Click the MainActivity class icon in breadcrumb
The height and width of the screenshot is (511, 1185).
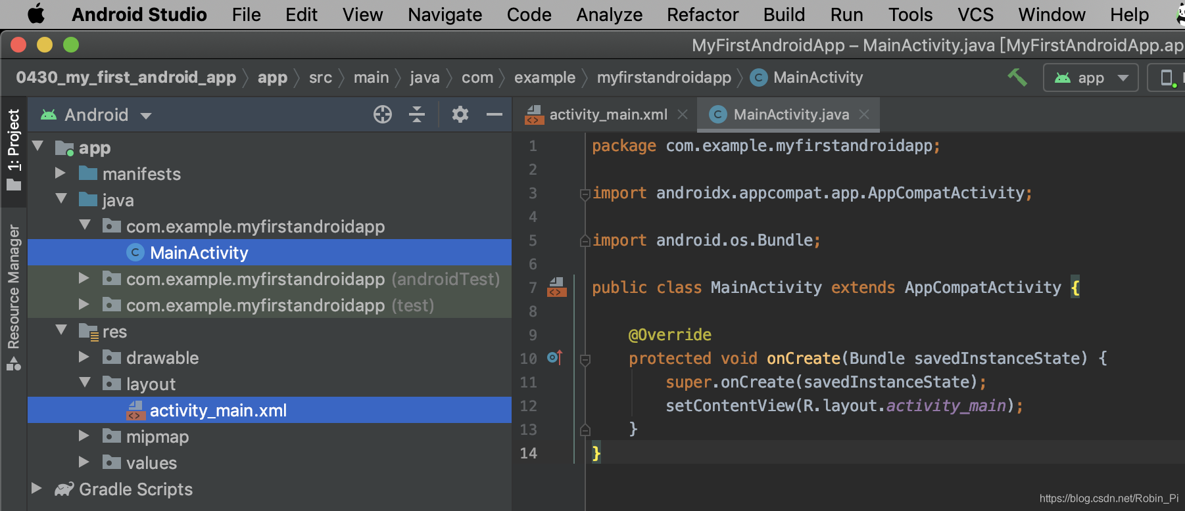click(x=758, y=78)
